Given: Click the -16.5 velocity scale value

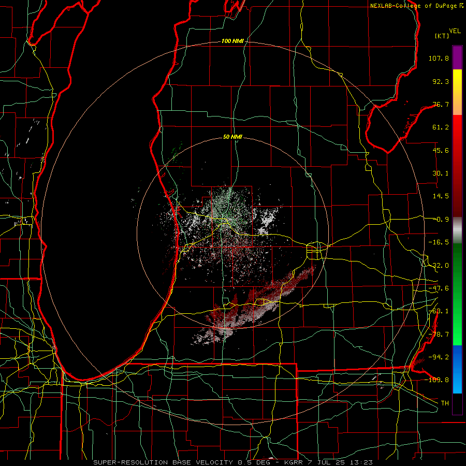Looking at the screenshot, I should coord(439,242).
